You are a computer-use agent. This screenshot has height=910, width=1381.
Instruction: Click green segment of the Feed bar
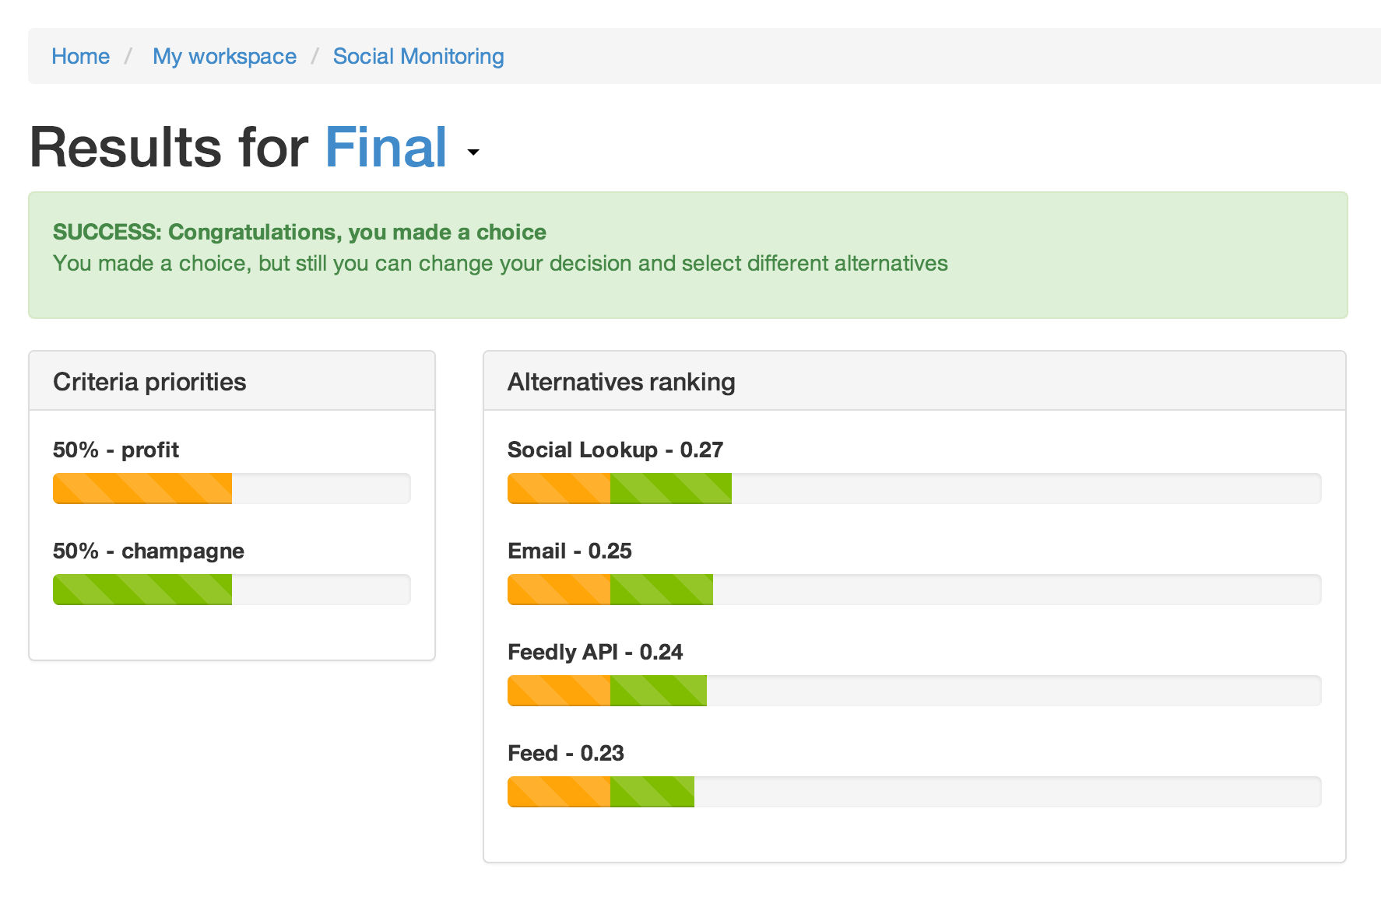[x=652, y=792]
